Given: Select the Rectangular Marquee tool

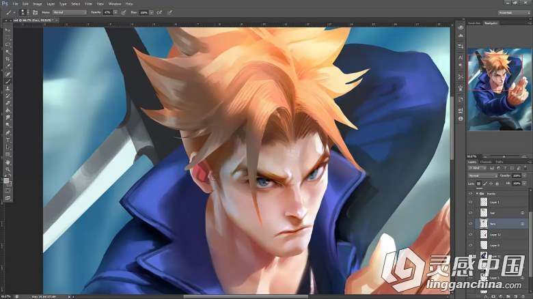Looking at the screenshot, I should pyautogui.click(x=8, y=38).
